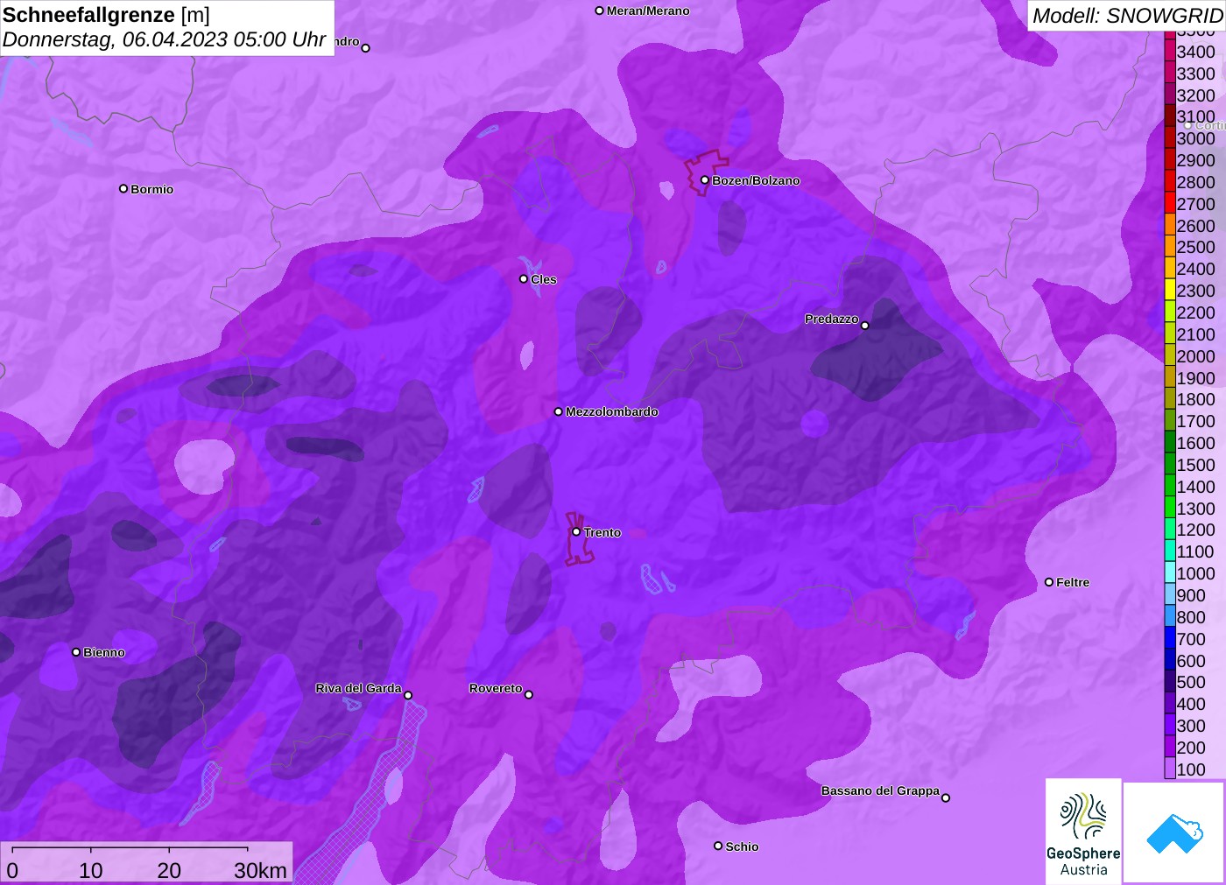Select the 700 m blue legend swatch
Viewport: 1226px width, 885px height.
click(x=1170, y=638)
